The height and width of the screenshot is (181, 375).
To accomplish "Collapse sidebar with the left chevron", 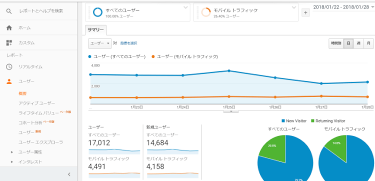I will click(x=69, y=174).
